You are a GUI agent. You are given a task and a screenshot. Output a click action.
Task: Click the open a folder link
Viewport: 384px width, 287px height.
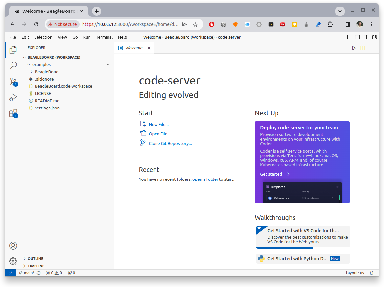pyautogui.click(x=205, y=179)
